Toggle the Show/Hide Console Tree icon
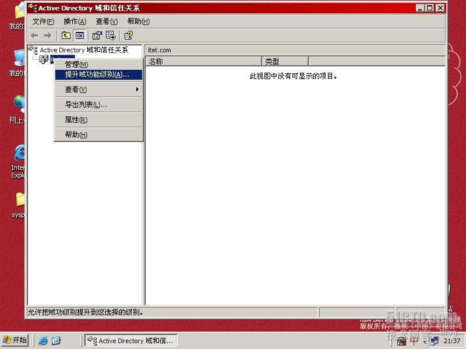466x349 pixels. [x=79, y=35]
